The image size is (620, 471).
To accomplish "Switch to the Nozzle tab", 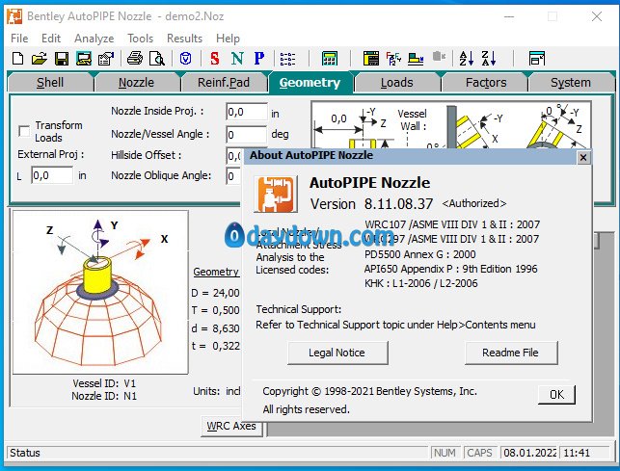I will (136, 82).
